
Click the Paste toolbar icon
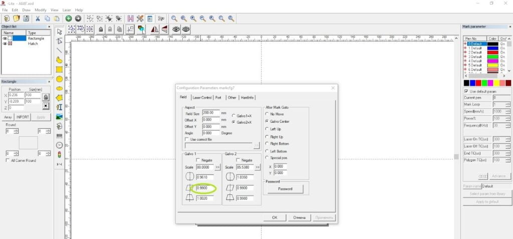pos(57,19)
